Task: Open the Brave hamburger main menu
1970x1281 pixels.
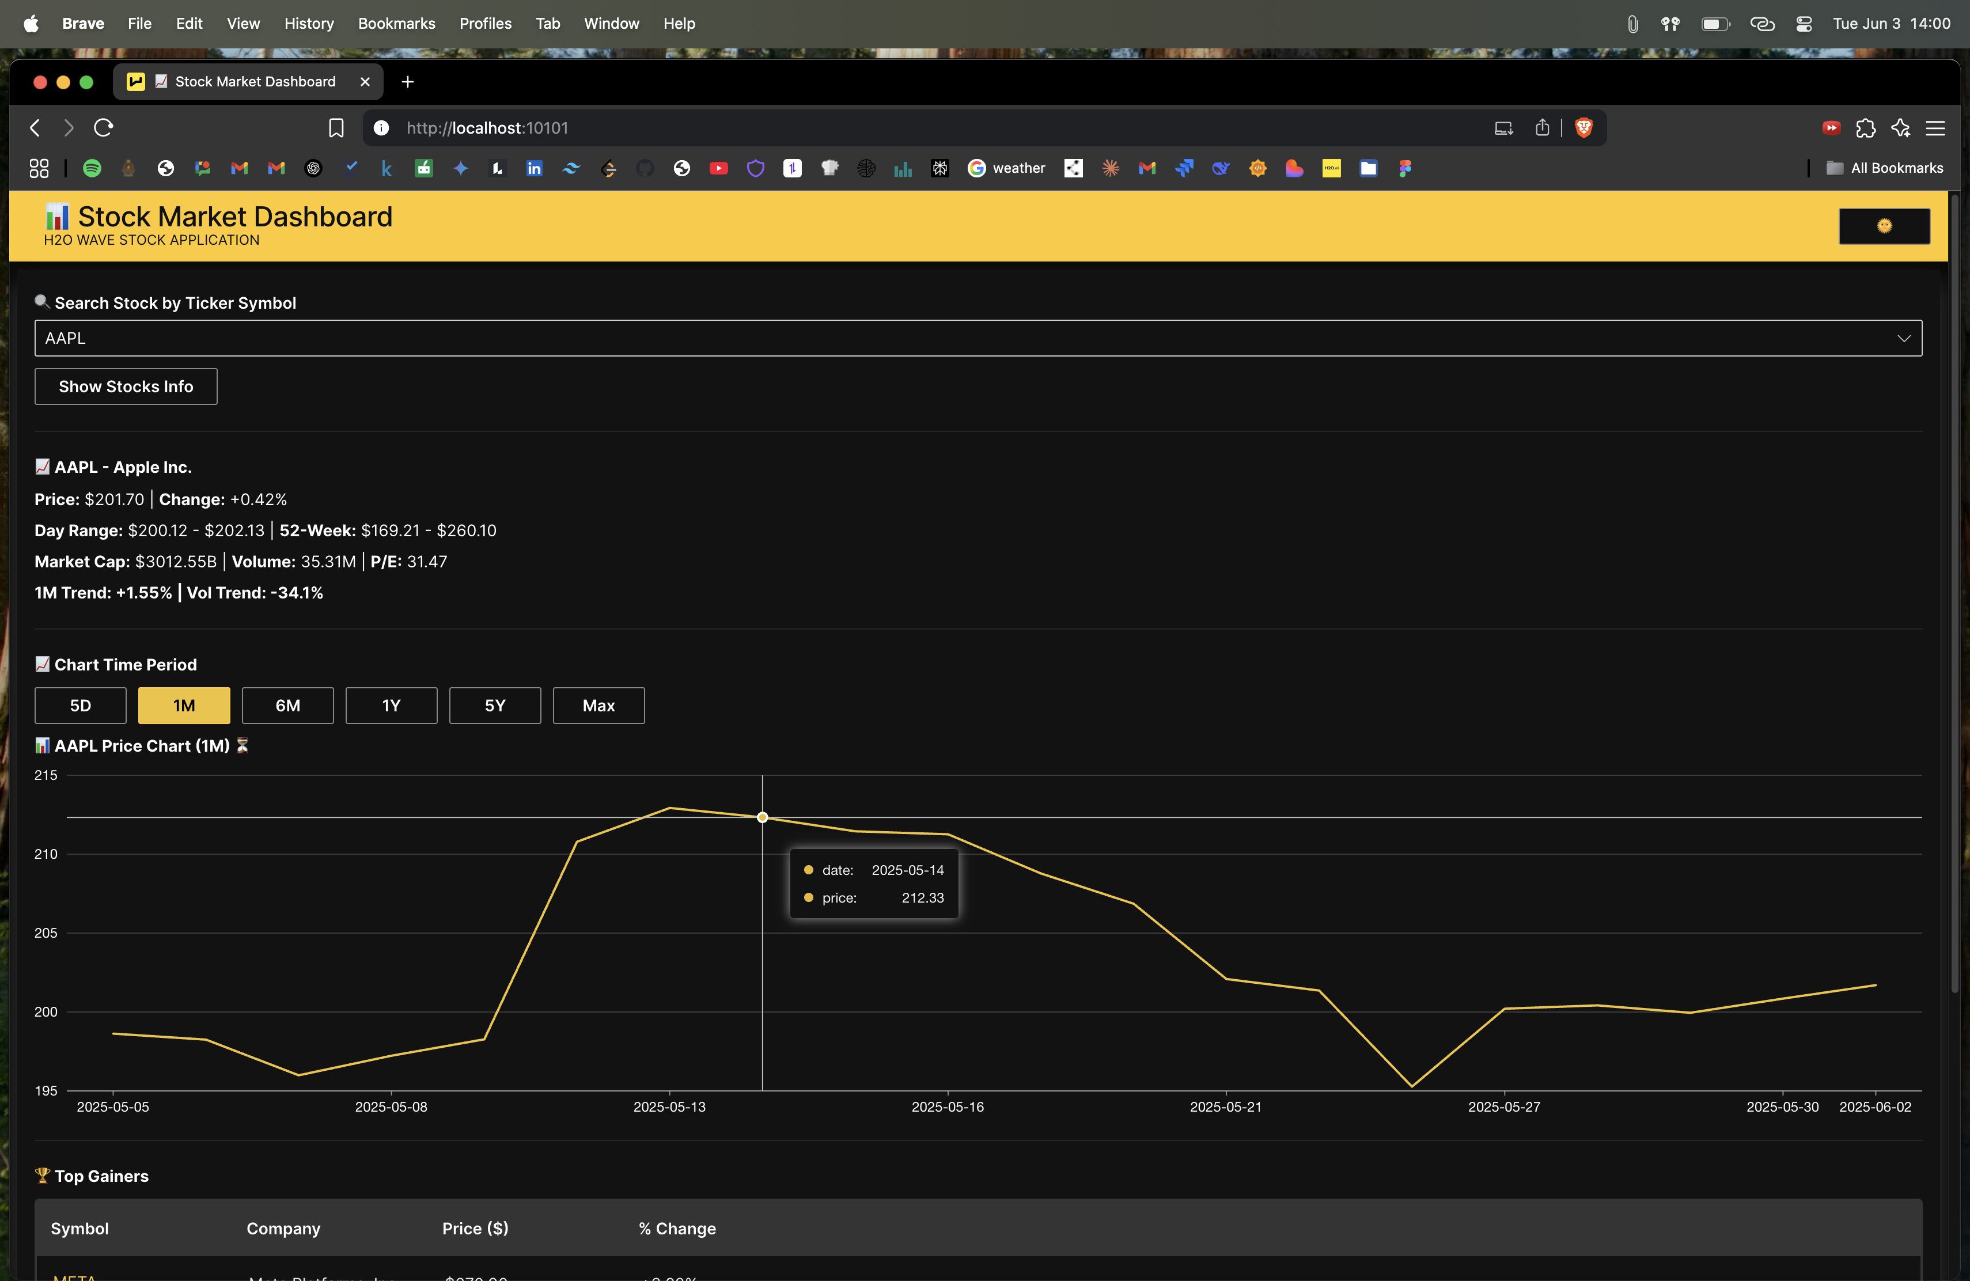Action: [x=1935, y=127]
